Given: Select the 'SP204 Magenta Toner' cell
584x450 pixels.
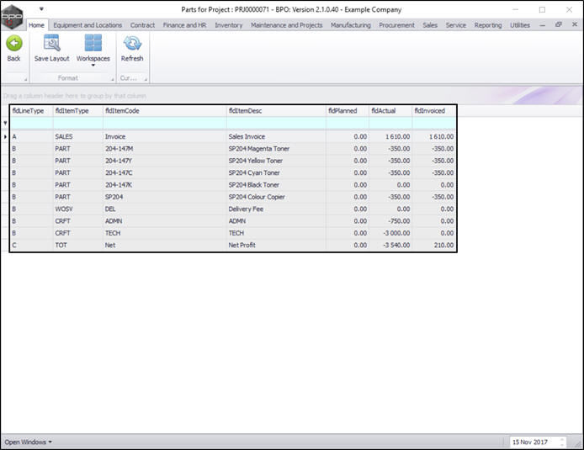Looking at the screenshot, I should (276, 149).
